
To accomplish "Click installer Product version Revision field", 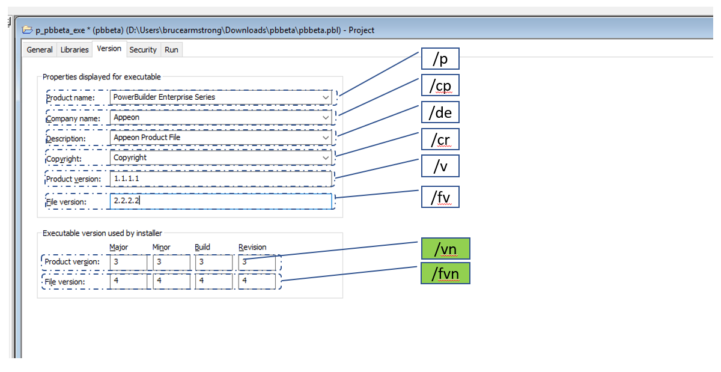I will coord(257,262).
